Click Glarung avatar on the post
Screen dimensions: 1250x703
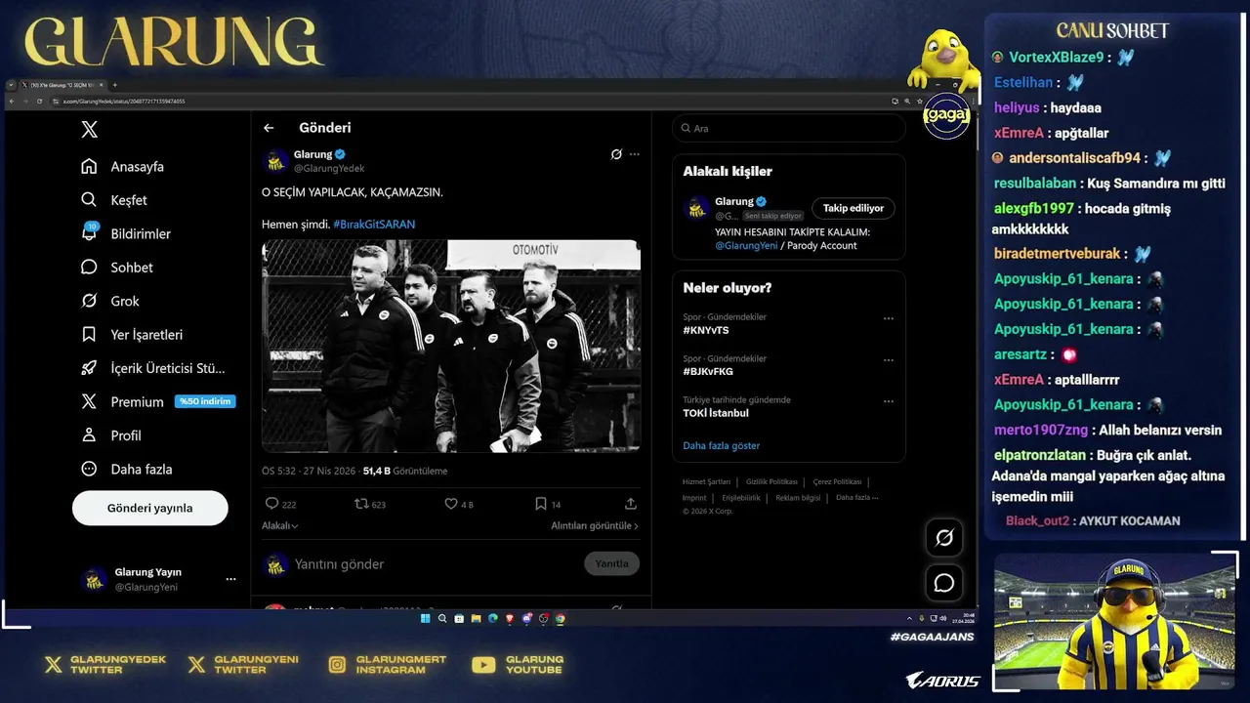275,160
